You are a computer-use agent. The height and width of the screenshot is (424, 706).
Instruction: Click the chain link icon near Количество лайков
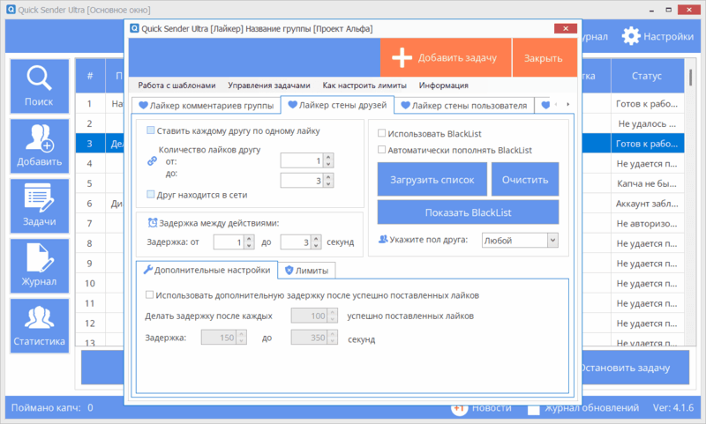click(152, 161)
